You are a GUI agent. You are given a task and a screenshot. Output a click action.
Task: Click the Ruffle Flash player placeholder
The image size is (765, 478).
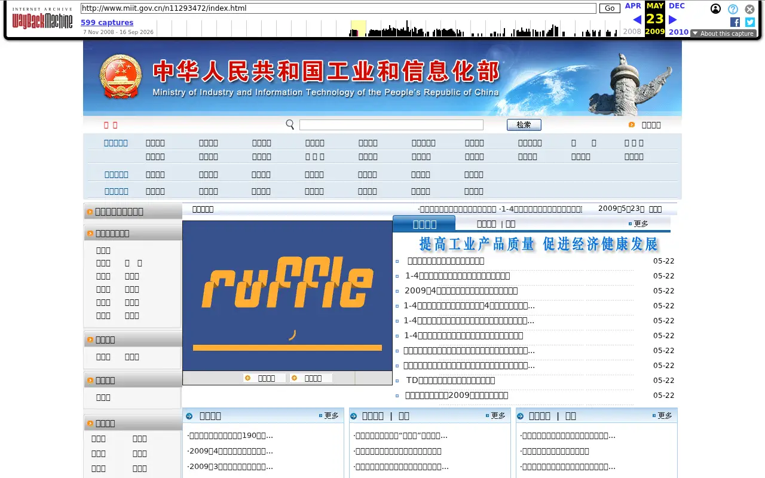click(x=287, y=296)
